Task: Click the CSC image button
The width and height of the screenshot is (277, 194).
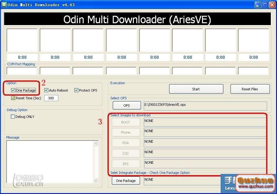Action: (x=126, y=153)
